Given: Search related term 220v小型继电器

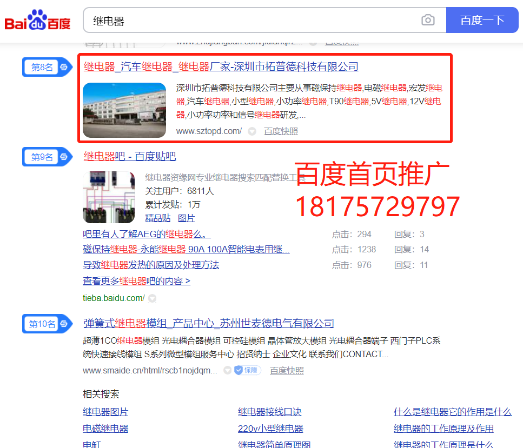Looking at the screenshot, I should coord(270,429).
